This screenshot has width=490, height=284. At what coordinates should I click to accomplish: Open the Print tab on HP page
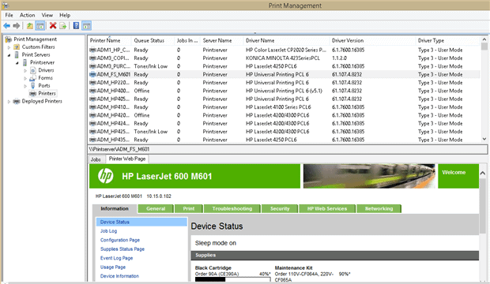189,208
